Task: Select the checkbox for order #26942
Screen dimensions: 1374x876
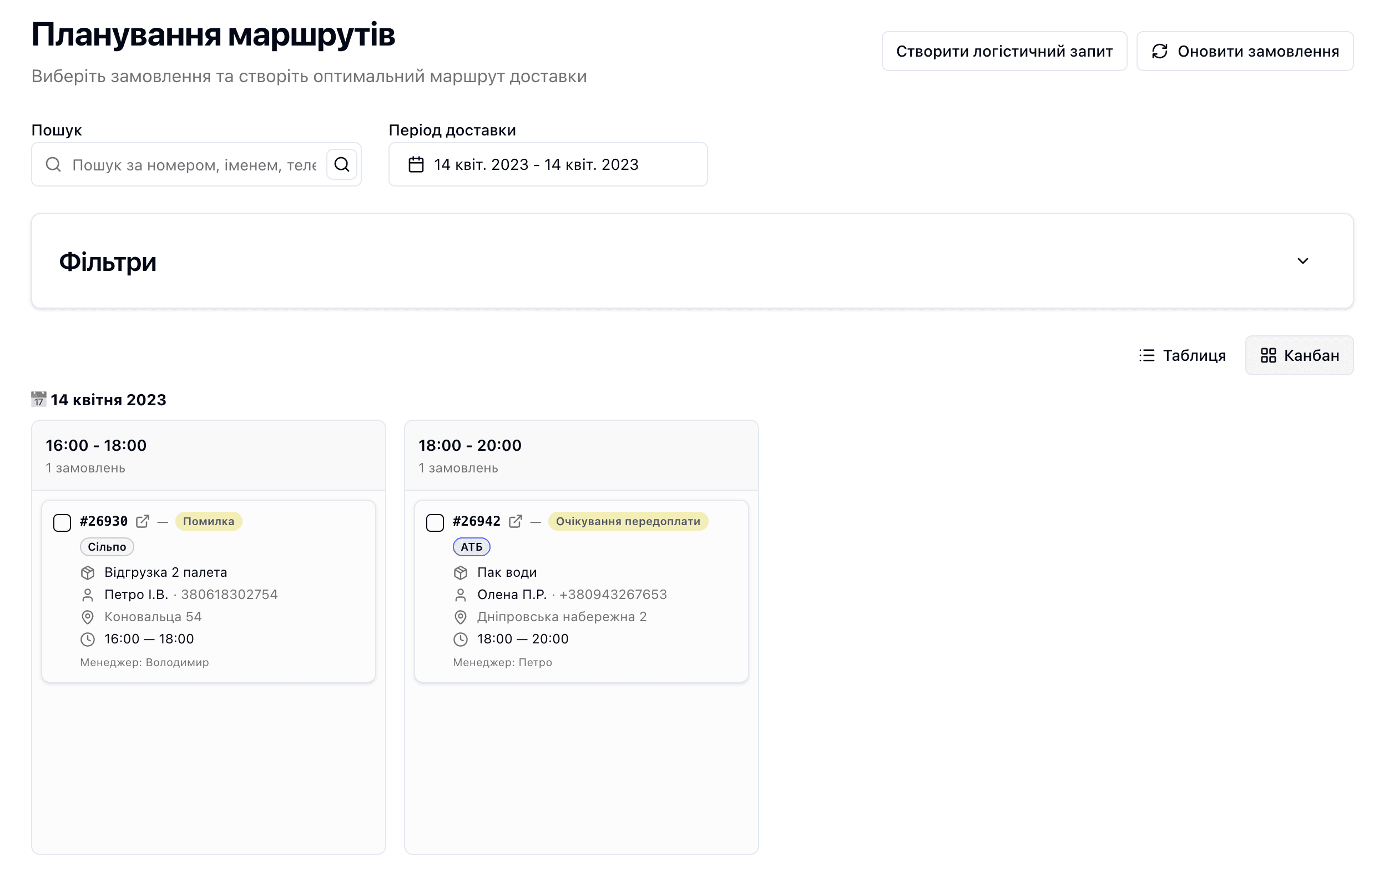Action: pyautogui.click(x=435, y=522)
